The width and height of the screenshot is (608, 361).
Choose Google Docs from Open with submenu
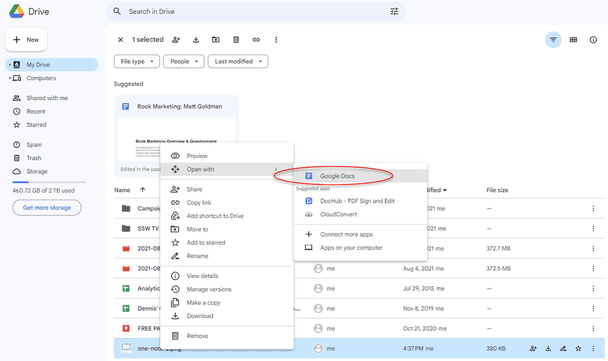[337, 176]
